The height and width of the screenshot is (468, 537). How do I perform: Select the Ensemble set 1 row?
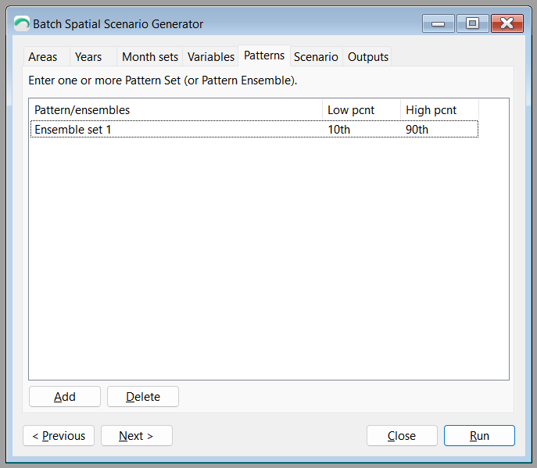tap(255, 130)
